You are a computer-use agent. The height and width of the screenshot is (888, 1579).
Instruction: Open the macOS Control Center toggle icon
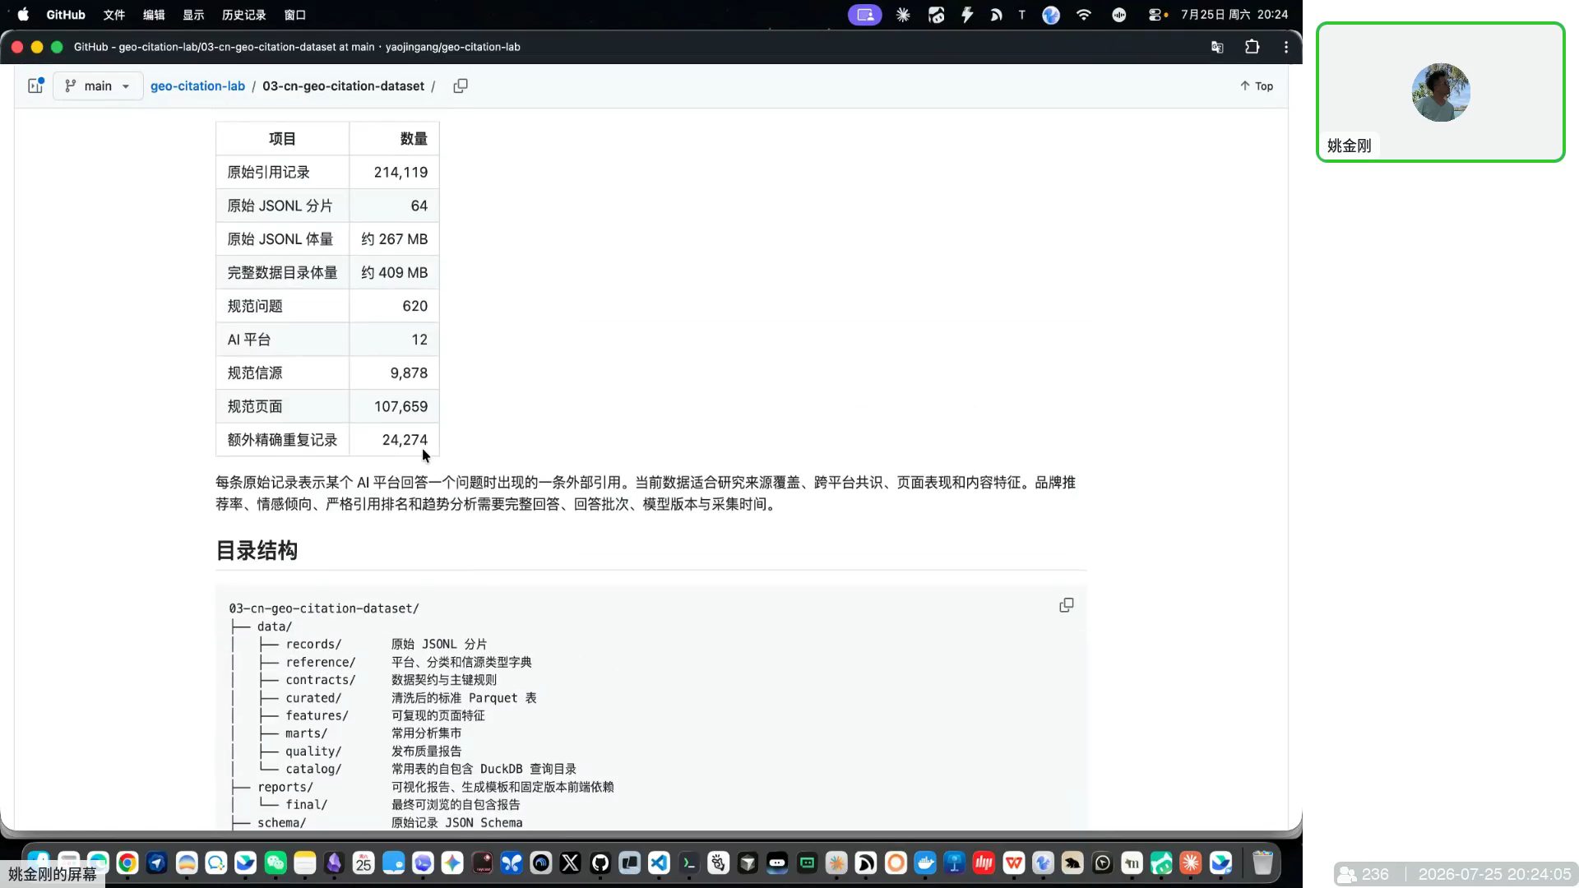coord(1157,15)
